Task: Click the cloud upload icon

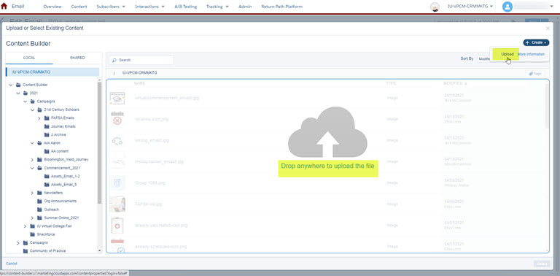Action: (327, 132)
